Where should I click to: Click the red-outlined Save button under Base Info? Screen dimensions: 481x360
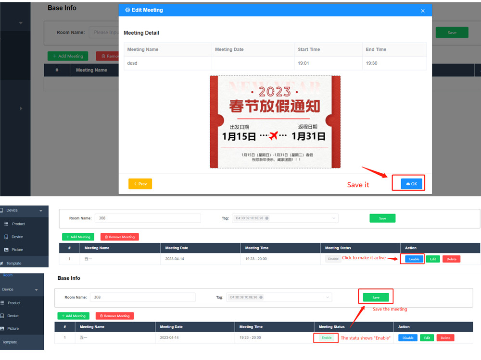click(376, 297)
